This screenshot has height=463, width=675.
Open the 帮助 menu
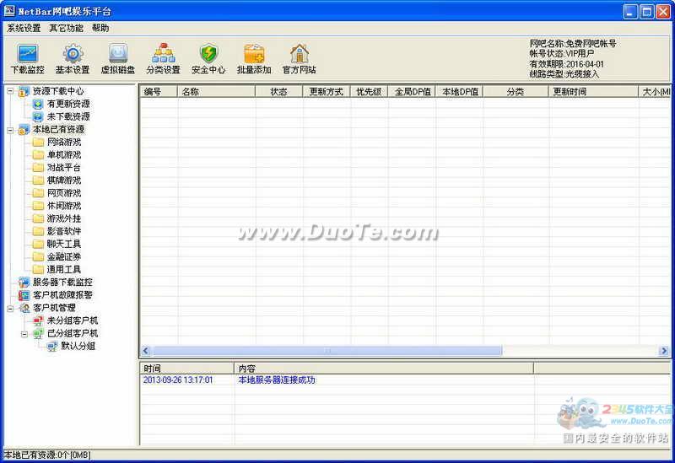tap(100, 28)
